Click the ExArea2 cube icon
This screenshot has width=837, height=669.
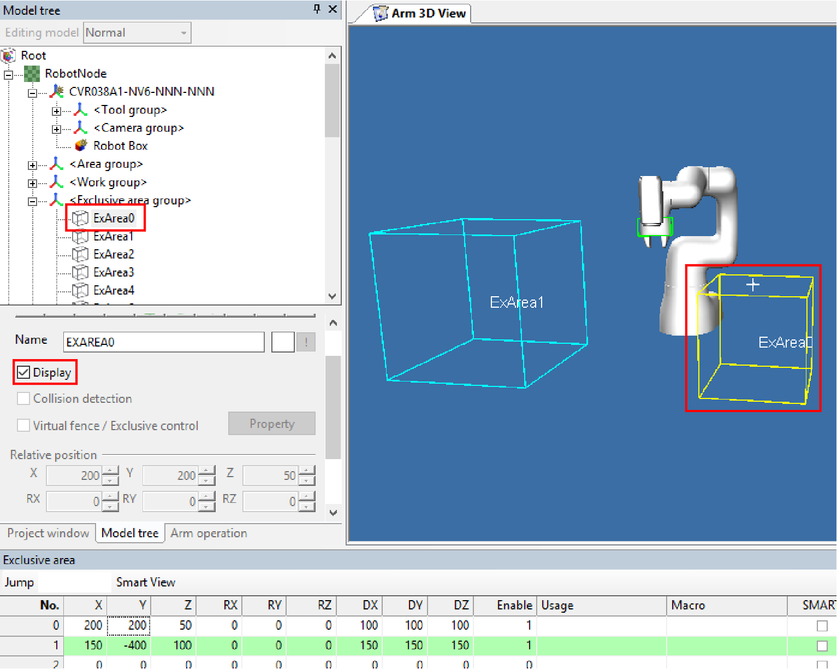click(x=80, y=255)
